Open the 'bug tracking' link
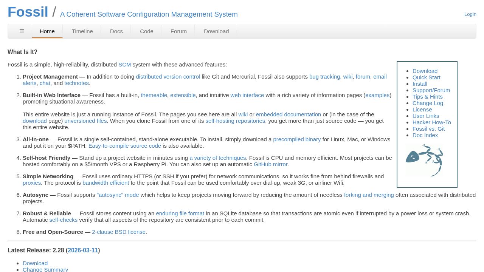This screenshot has height=272, width=484. pyautogui.click(x=324, y=77)
